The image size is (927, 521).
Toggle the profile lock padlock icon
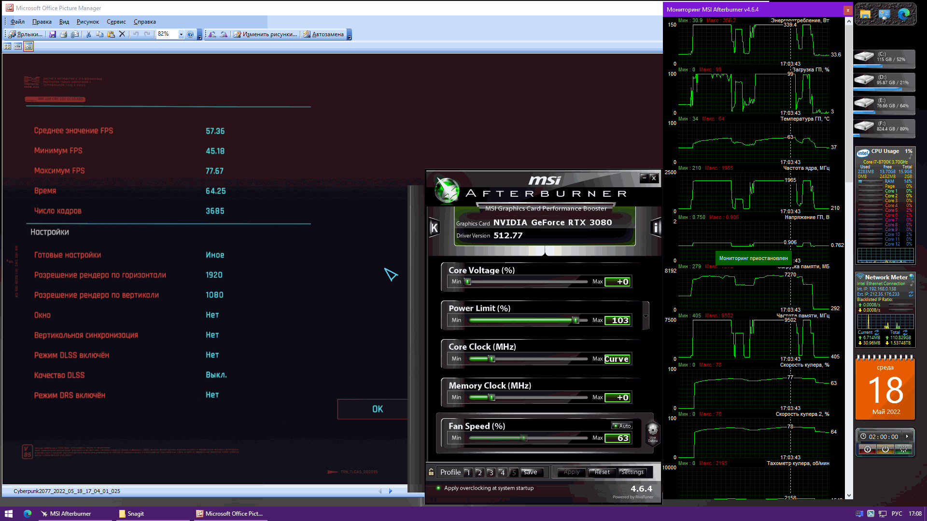[x=431, y=472]
